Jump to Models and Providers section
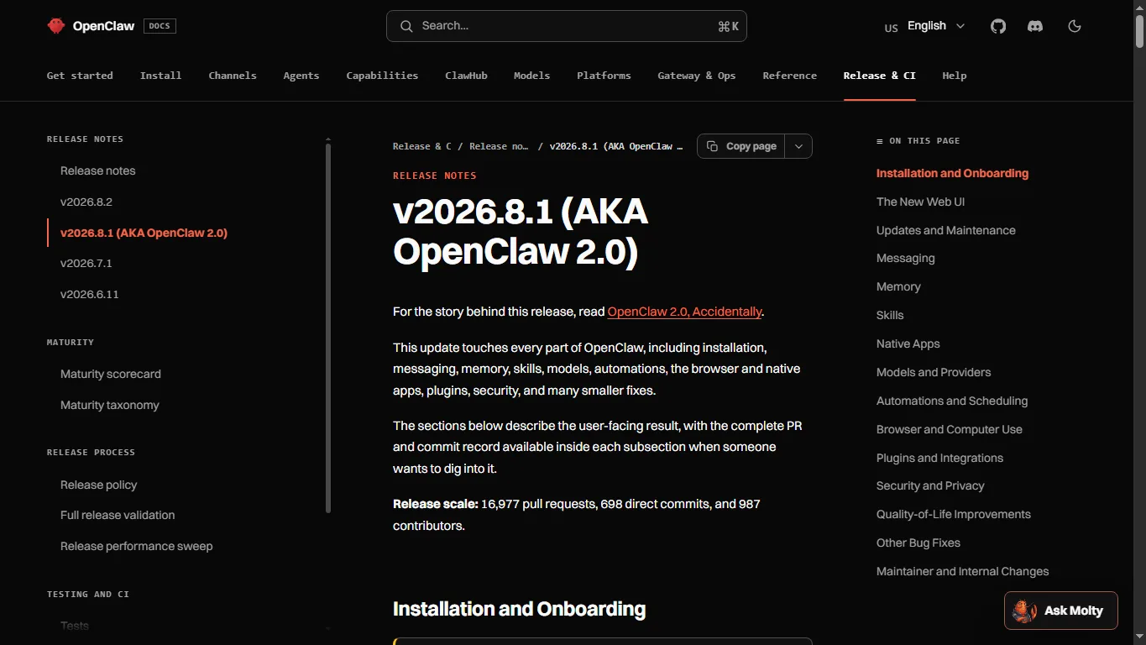Viewport: 1146px width, 645px height. (934, 372)
